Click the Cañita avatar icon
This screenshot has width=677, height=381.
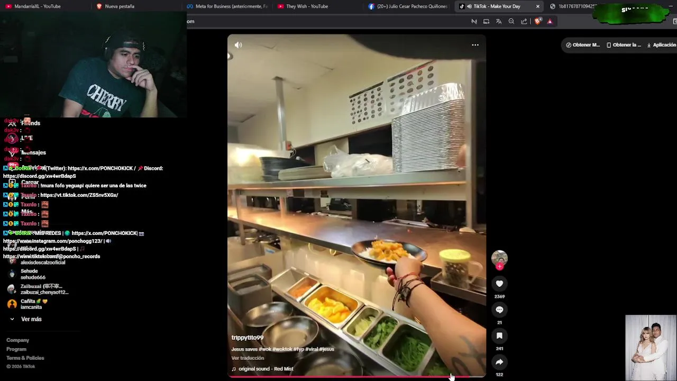(12, 304)
